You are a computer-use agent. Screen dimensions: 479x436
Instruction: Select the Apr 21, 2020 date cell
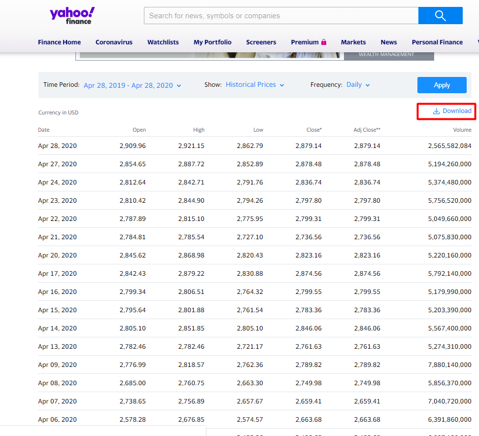coord(58,237)
